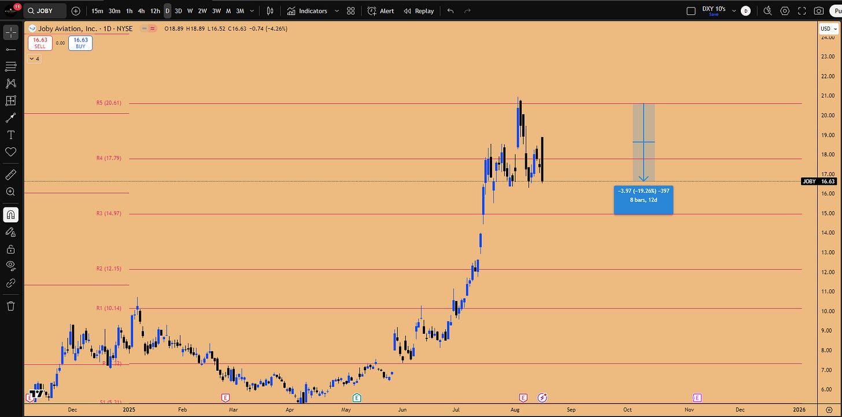Screen dimensions: 842x417
Task: Open the forecasting and measurement tools
Action: point(10,100)
